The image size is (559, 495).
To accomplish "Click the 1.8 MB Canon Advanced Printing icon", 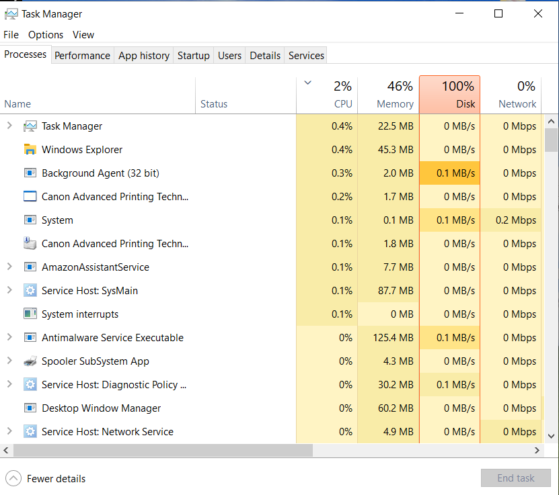I will pos(30,243).
